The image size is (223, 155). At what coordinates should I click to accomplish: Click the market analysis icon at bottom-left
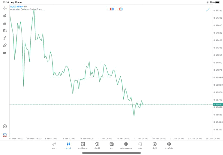5,127
